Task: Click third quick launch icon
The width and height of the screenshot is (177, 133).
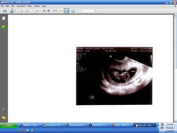Action: (28, 130)
